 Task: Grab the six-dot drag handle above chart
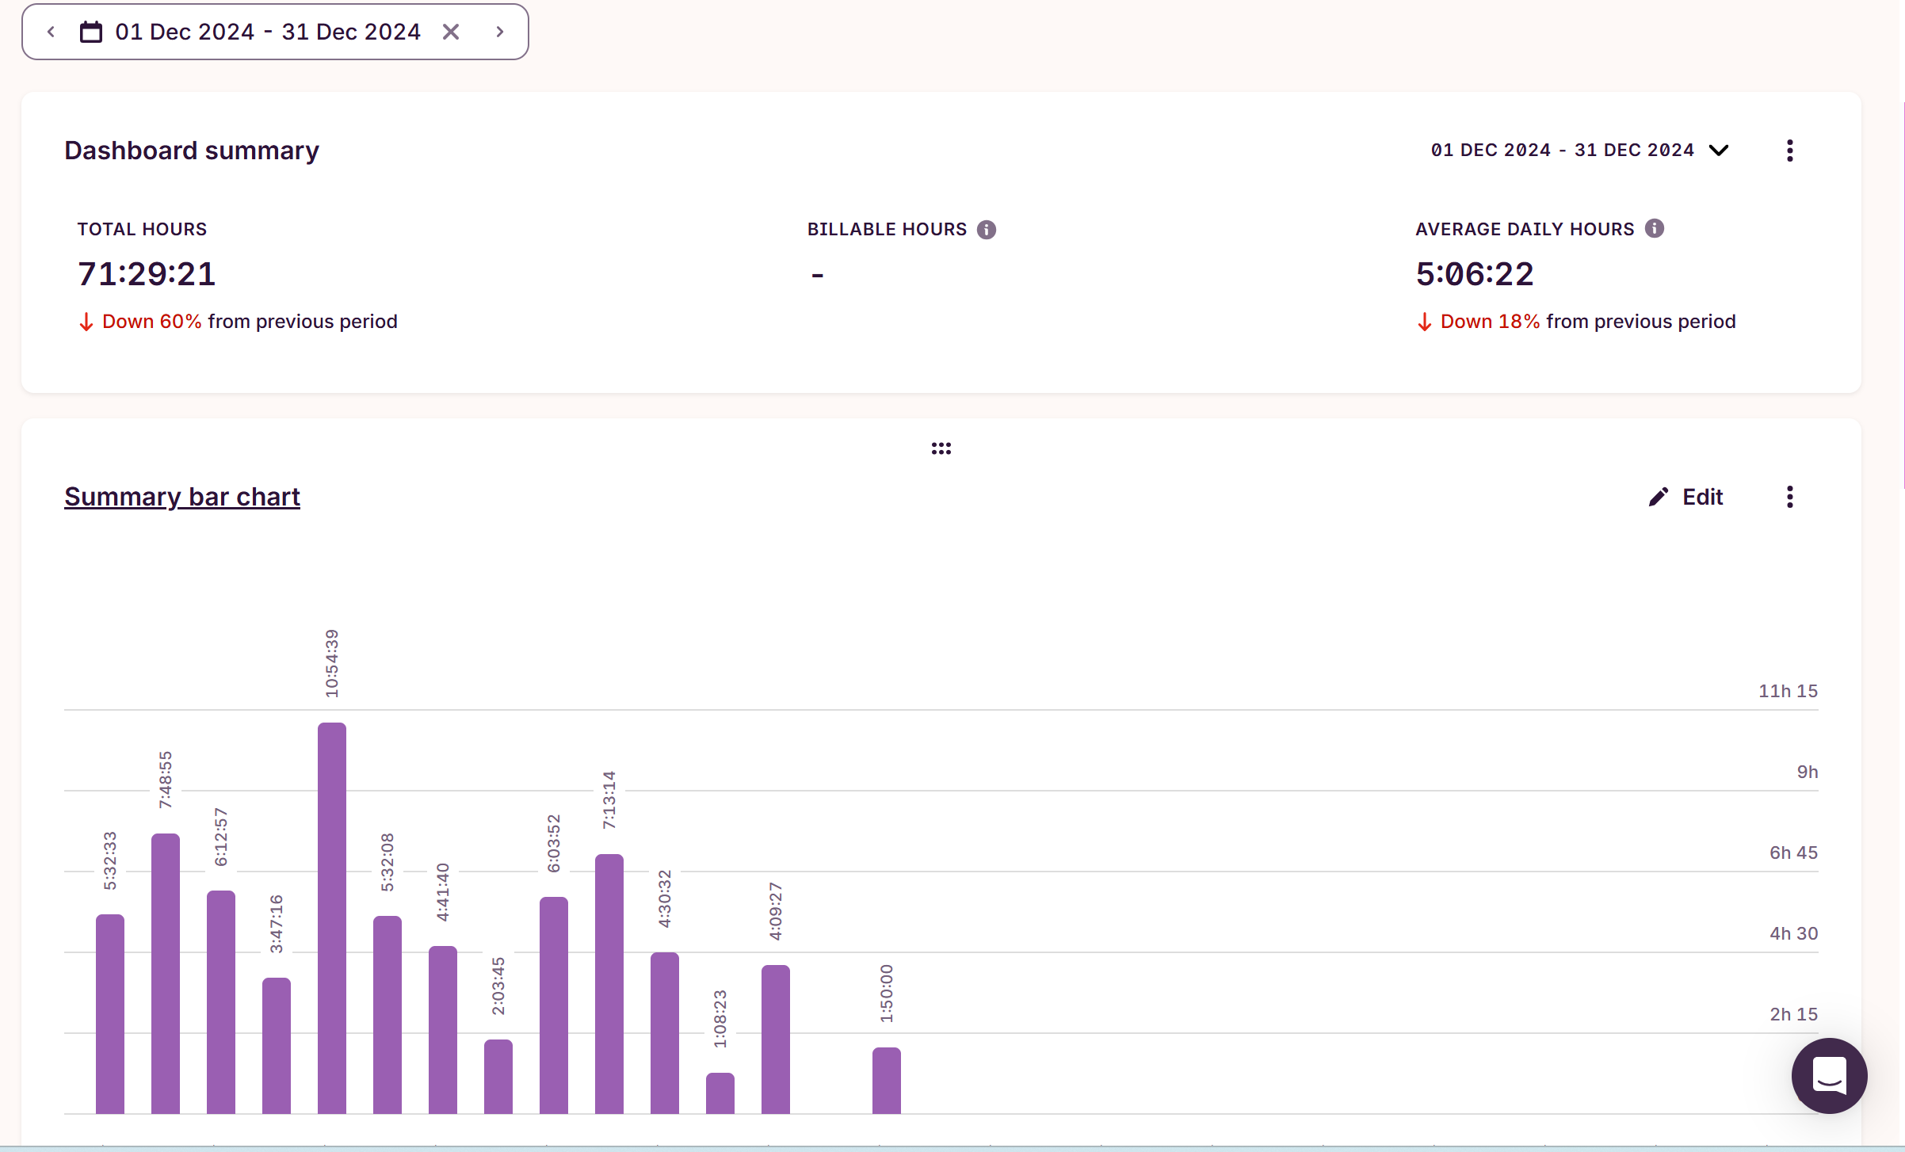(x=941, y=448)
